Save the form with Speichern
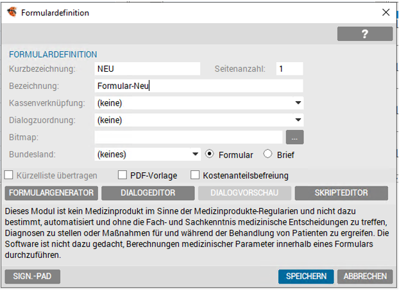 (x=306, y=277)
